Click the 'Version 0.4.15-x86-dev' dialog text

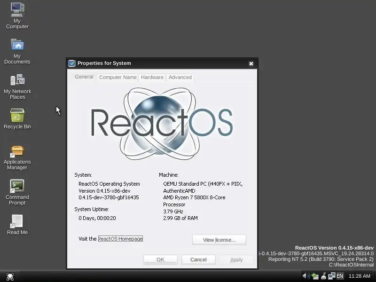click(104, 191)
